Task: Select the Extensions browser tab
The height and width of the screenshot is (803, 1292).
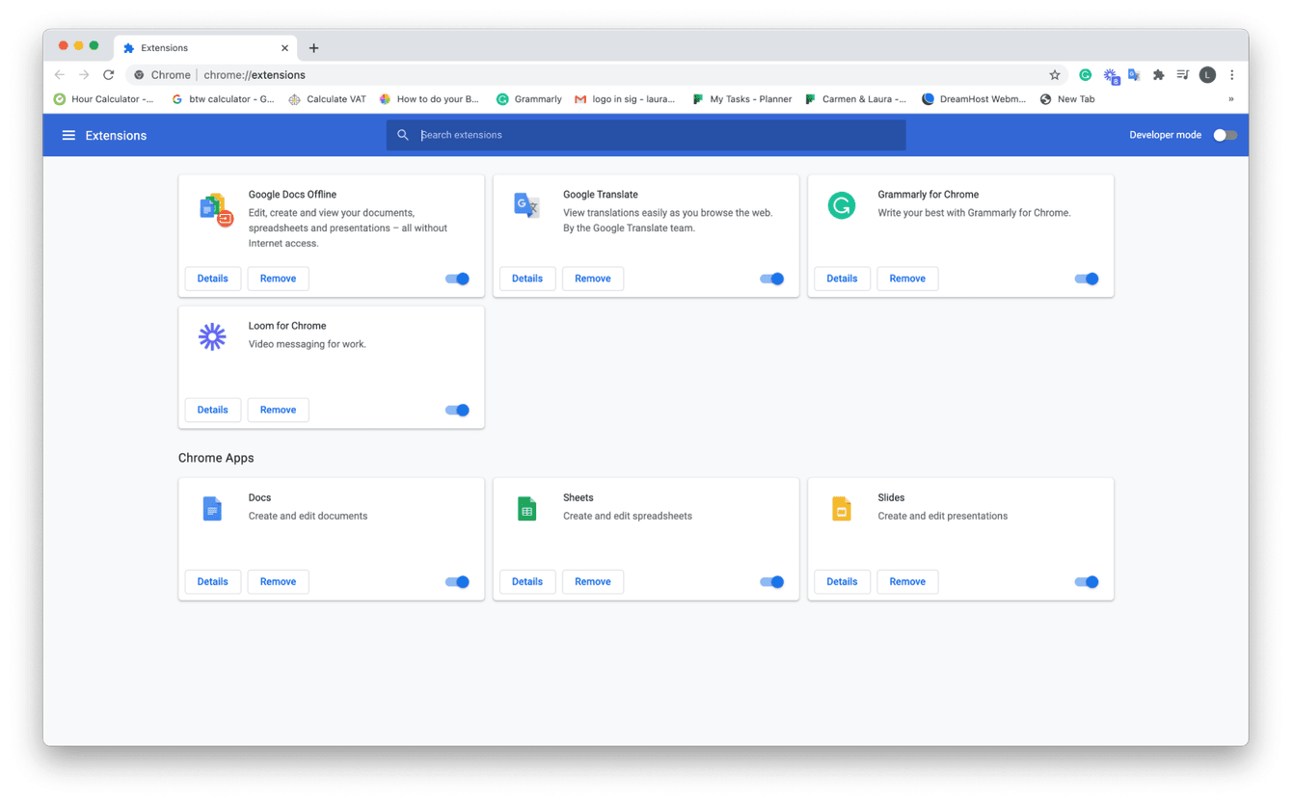Action: click(x=187, y=47)
